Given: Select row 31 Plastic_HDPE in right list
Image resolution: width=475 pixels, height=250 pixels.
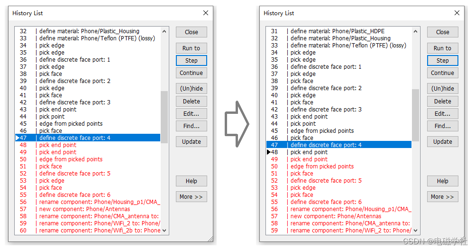Looking at the screenshot, I should [339, 31].
